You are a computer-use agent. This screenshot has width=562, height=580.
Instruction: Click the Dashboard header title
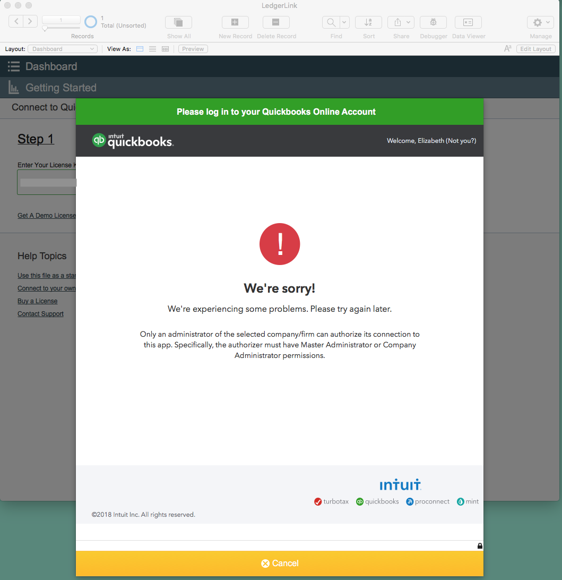click(x=51, y=66)
